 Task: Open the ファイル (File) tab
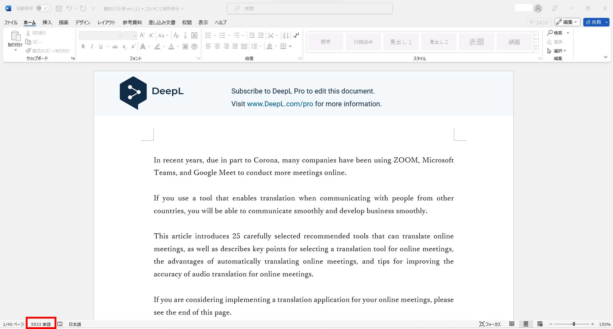point(11,22)
